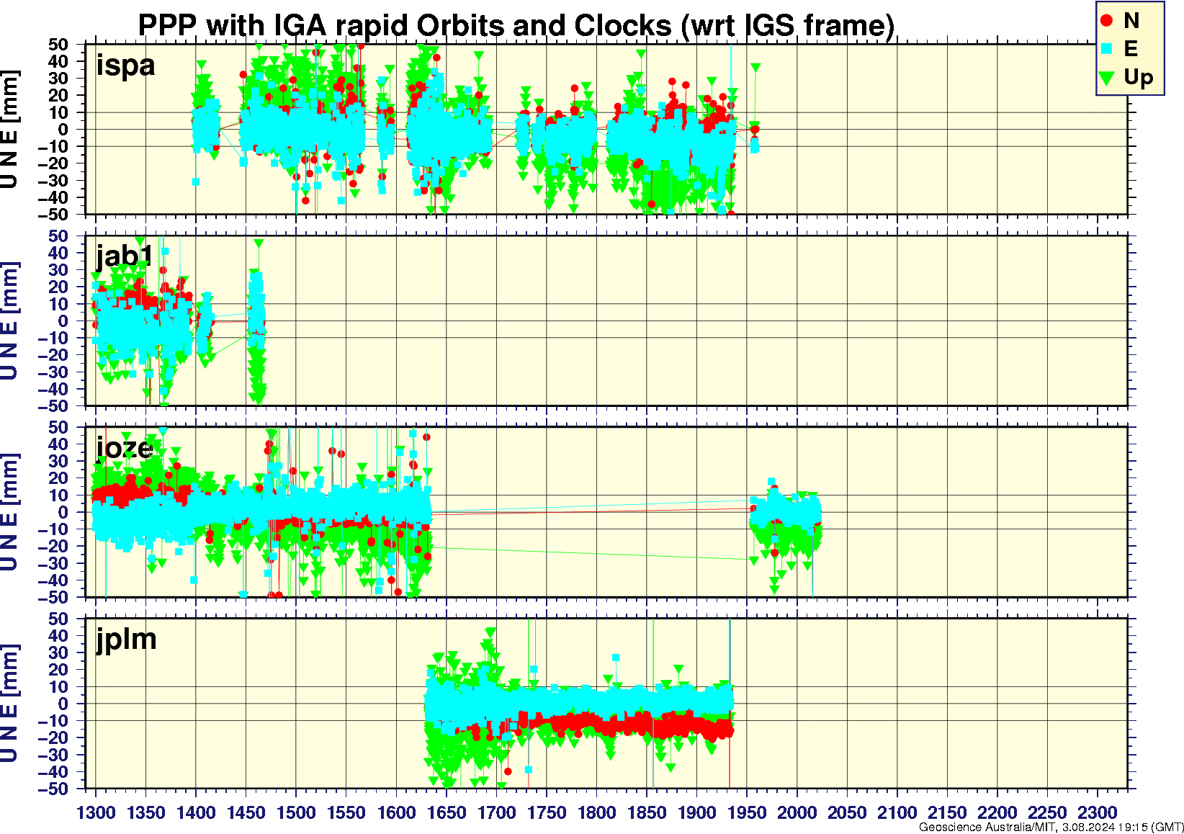Click the x-axis label 1350
Viewport: 1184px width, 834px height.
[146, 812]
